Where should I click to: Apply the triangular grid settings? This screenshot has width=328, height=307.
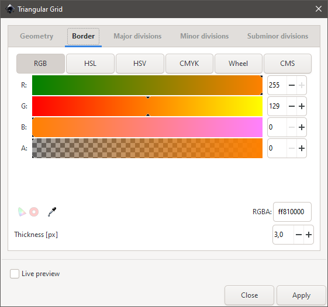301,295
